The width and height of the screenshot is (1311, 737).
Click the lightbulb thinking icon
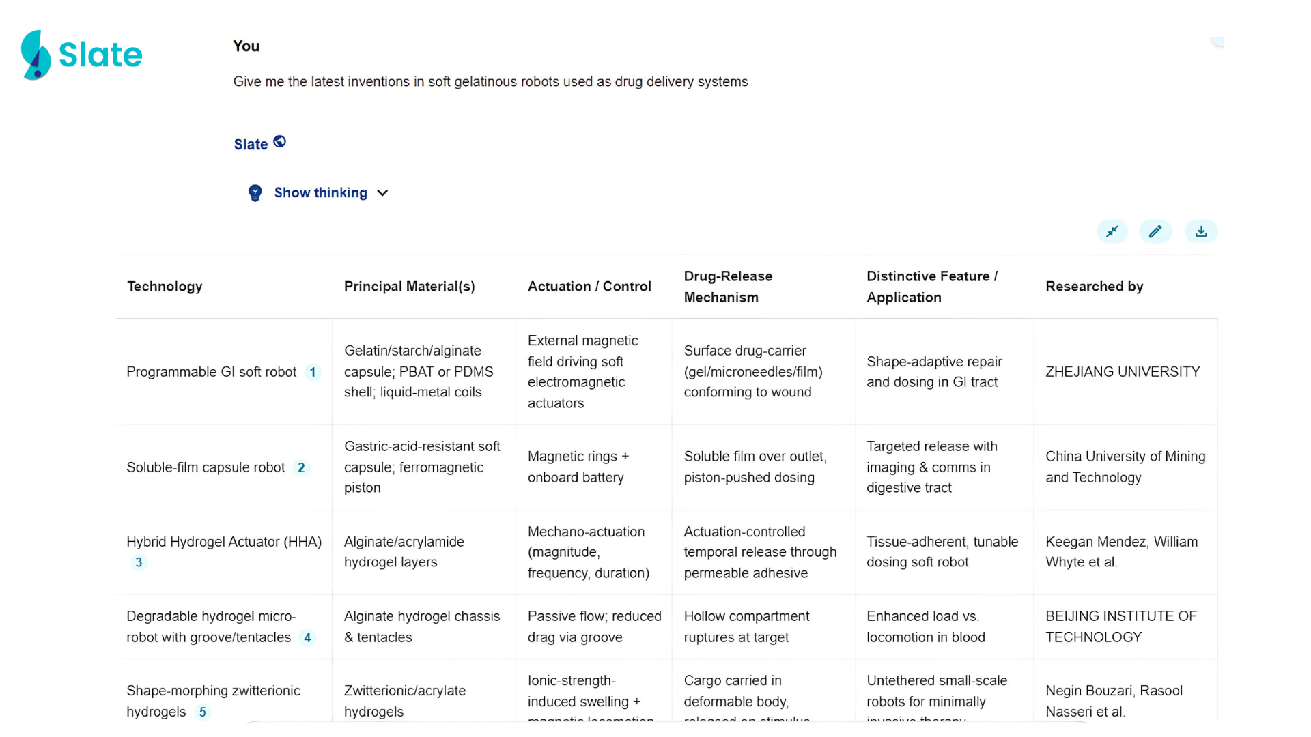point(255,193)
